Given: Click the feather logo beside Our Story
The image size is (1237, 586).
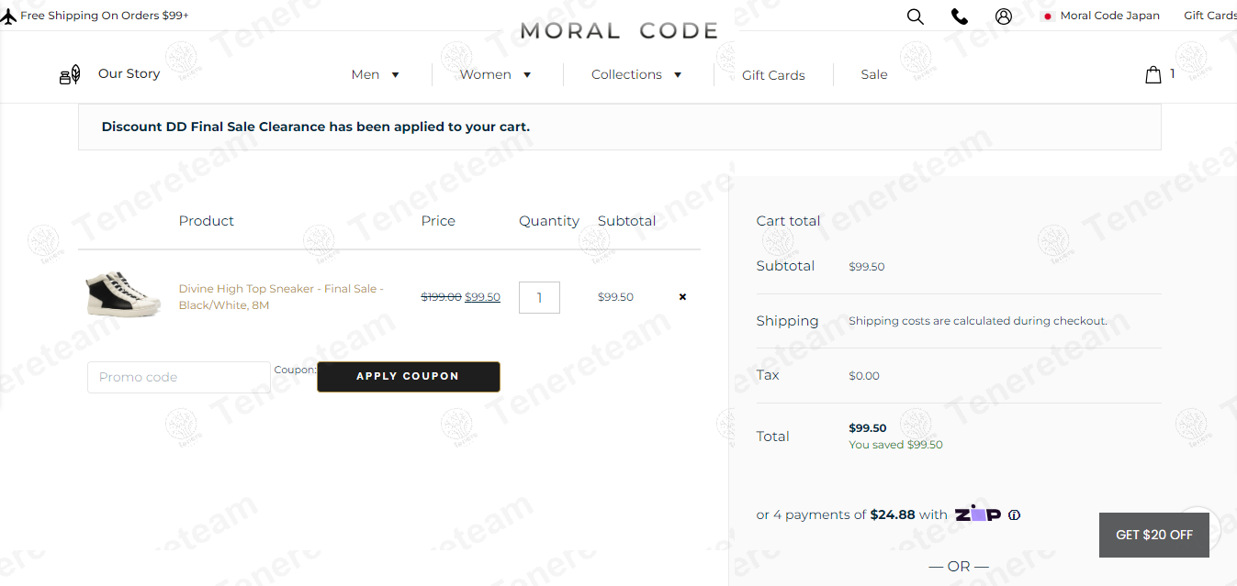Looking at the screenshot, I should tap(69, 73).
